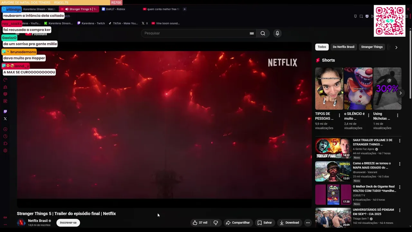Open options menu for SAIU! TRAILER VOLUME 3 video
Image resolution: width=412 pixels, height=232 pixels.
400,141
